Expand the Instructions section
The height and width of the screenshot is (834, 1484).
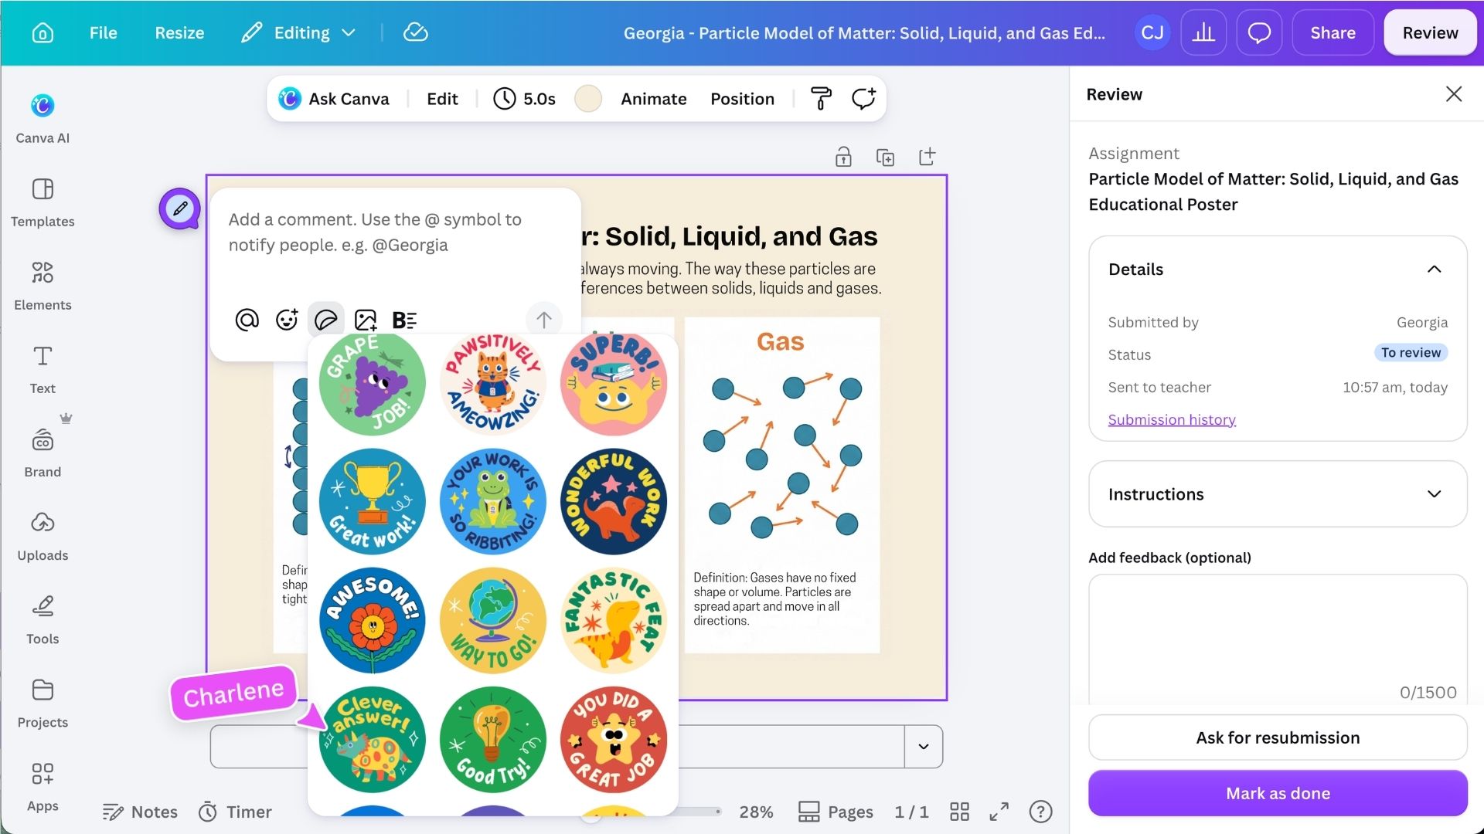point(1278,494)
